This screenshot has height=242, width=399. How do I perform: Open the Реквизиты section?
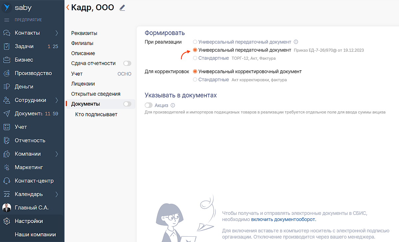point(84,33)
